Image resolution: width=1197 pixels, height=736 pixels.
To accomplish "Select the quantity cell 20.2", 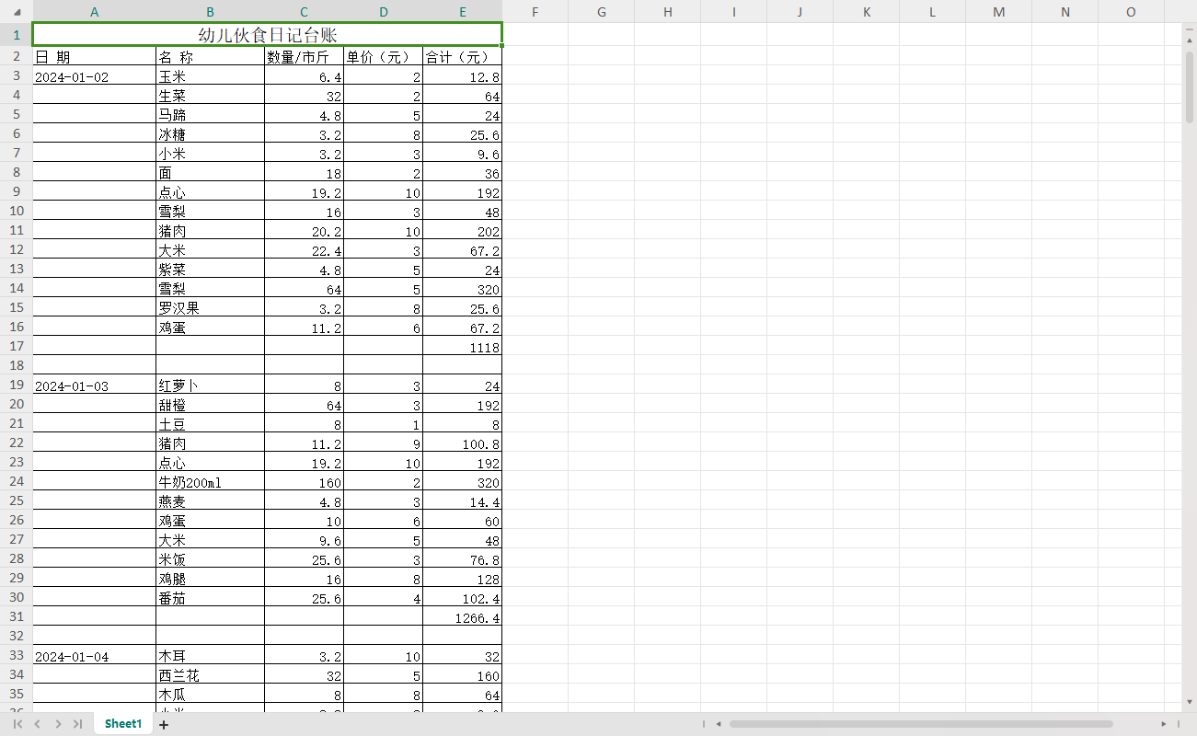I will pyautogui.click(x=305, y=231).
